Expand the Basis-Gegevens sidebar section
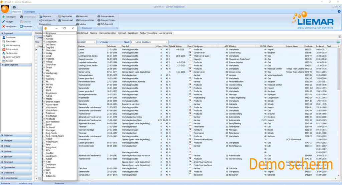 point(16,65)
